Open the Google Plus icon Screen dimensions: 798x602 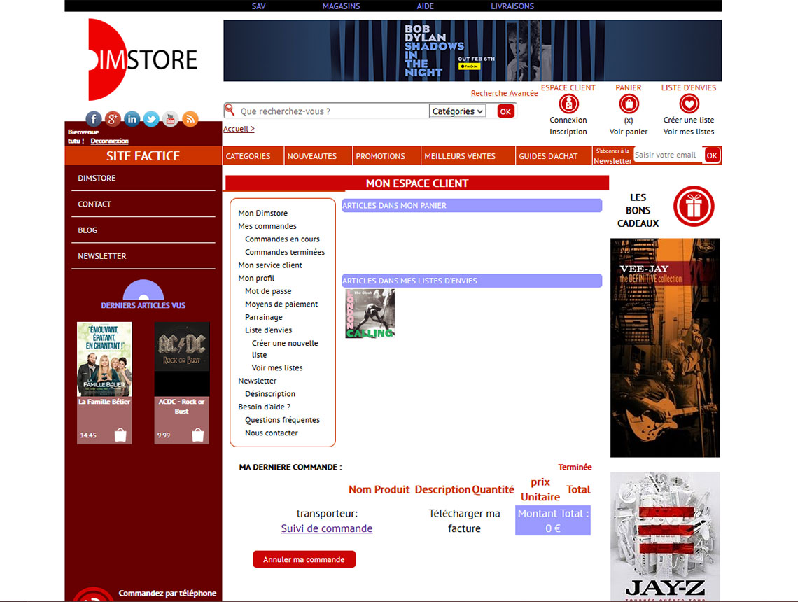pos(113,119)
